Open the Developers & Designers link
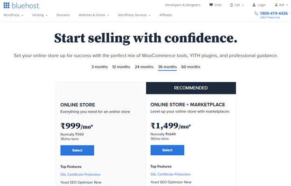Image resolution: width=291 pixels, height=186 pixels. (183, 5)
